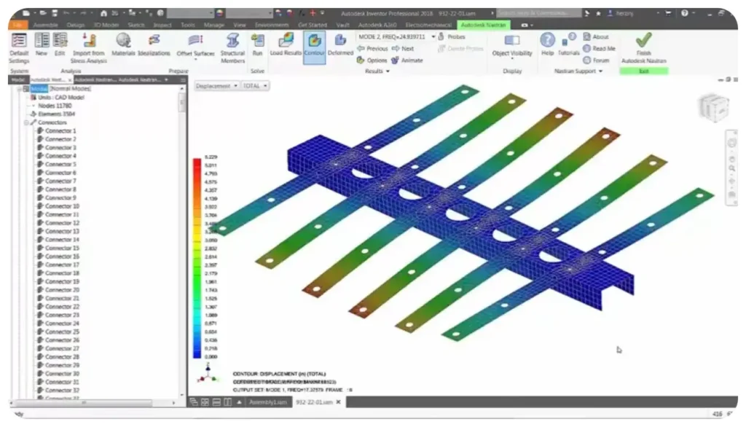Screen dimensions: 746x427
Task: Collapse the Modal Normal Modes tree node
Action: pyautogui.click(x=20, y=89)
